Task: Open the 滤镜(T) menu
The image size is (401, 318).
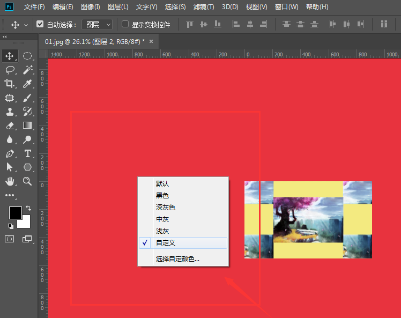Action: coord(203,7)
